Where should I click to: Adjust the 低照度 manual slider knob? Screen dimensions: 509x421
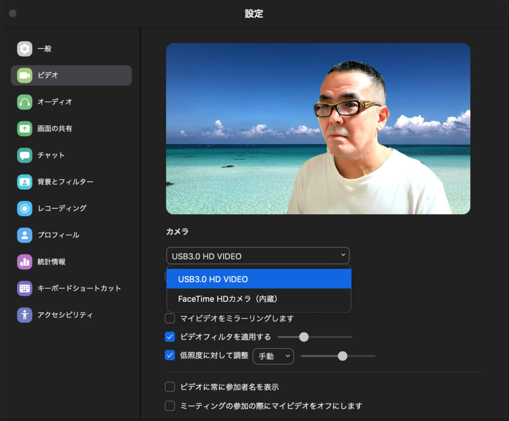tap(342, 356)
